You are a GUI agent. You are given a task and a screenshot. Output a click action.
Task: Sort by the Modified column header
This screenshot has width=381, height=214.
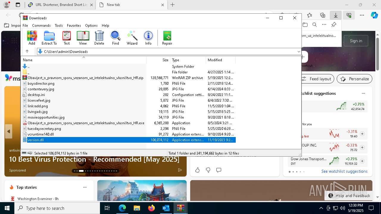[x=221, y=60]
